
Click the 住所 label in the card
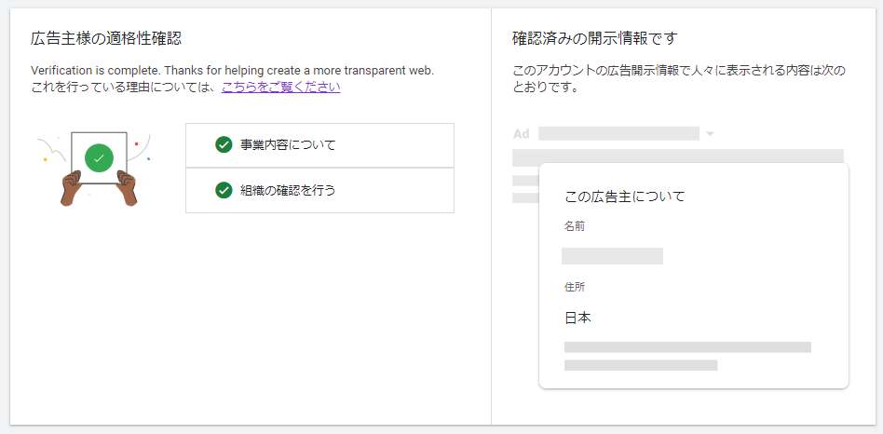pos(575,287)
